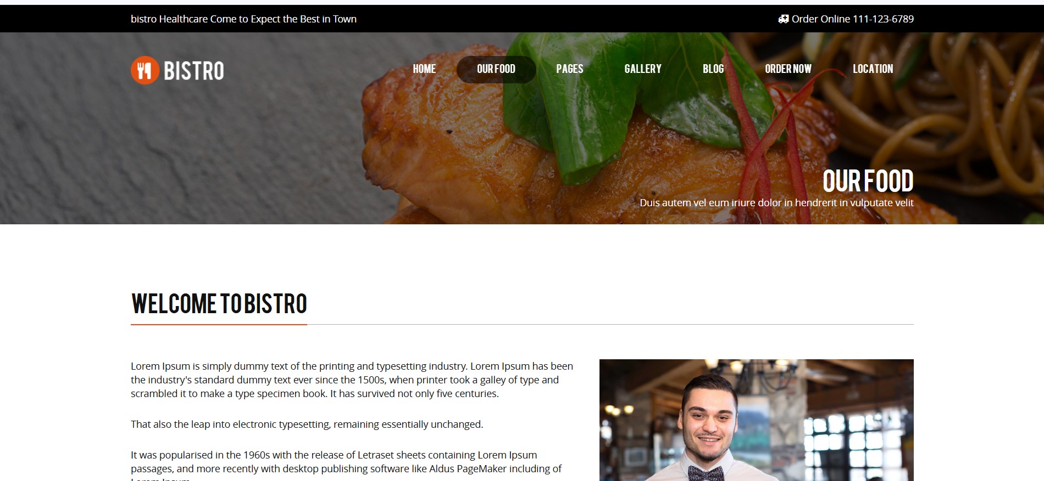This screenshot has height=481, width=1044.
Task: Go to the Blog page
Action: [x=713, y=69]
